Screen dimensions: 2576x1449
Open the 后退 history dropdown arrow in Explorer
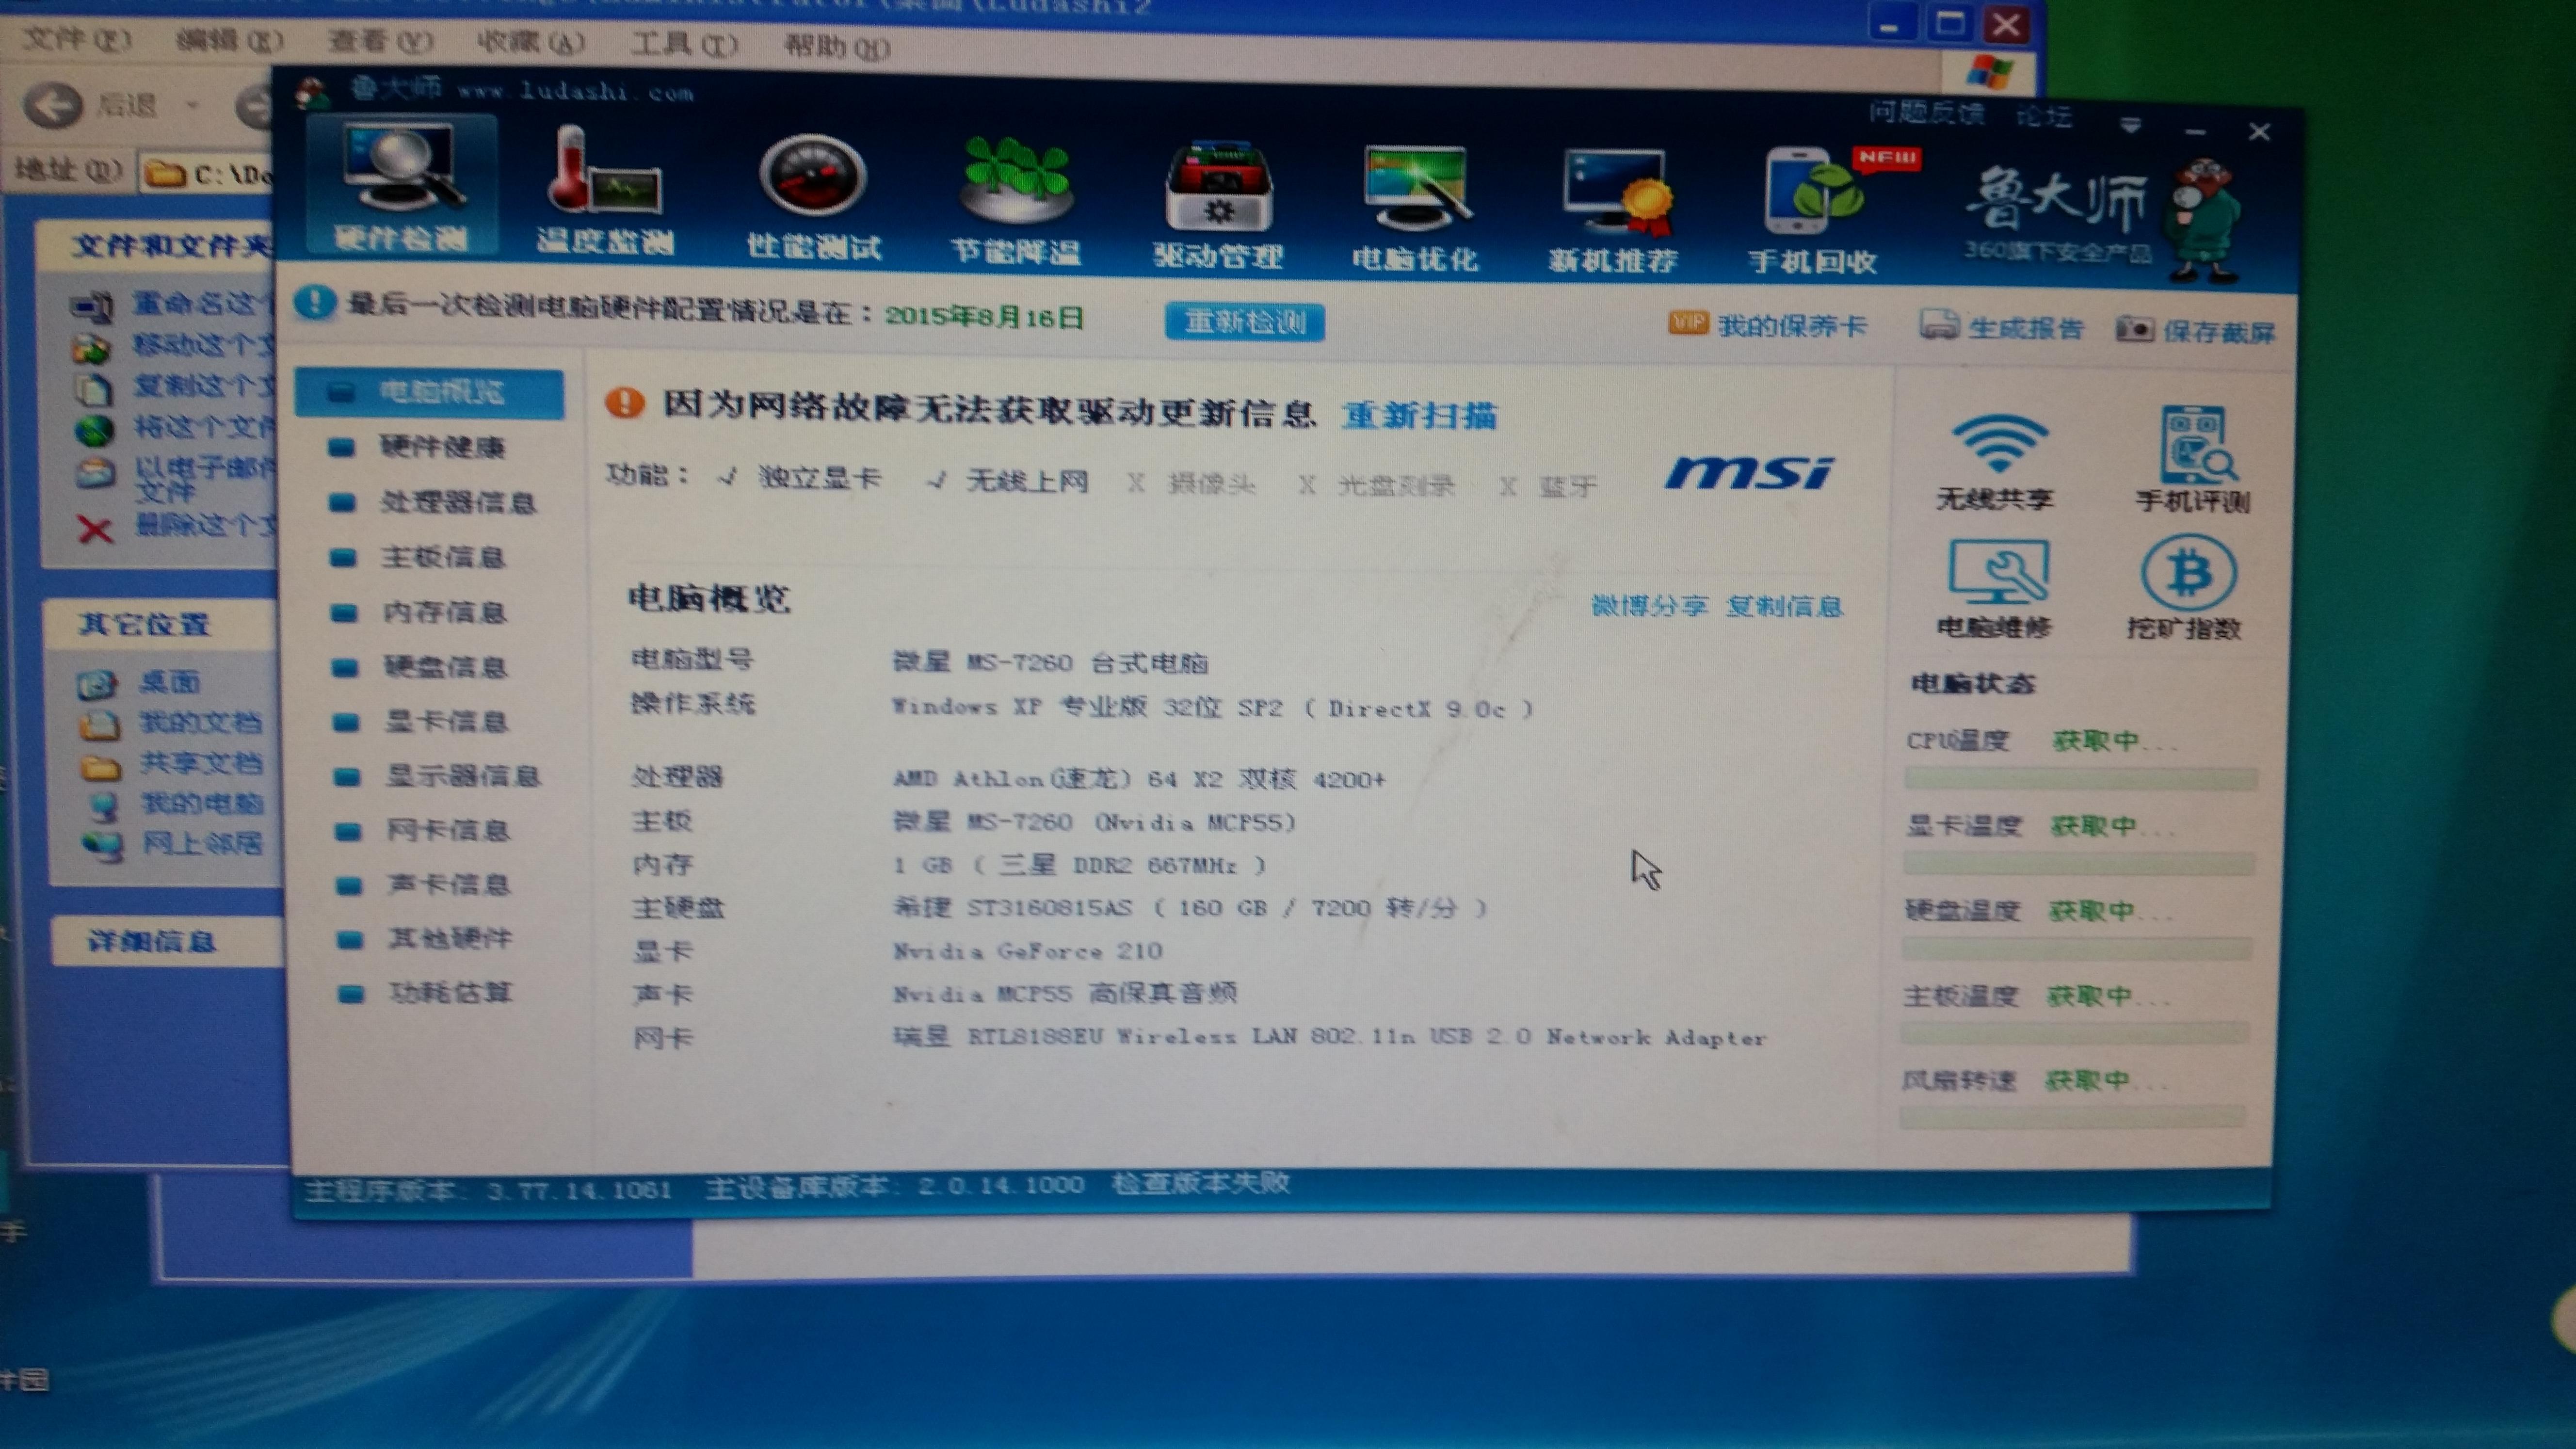(x=192, y=105)
